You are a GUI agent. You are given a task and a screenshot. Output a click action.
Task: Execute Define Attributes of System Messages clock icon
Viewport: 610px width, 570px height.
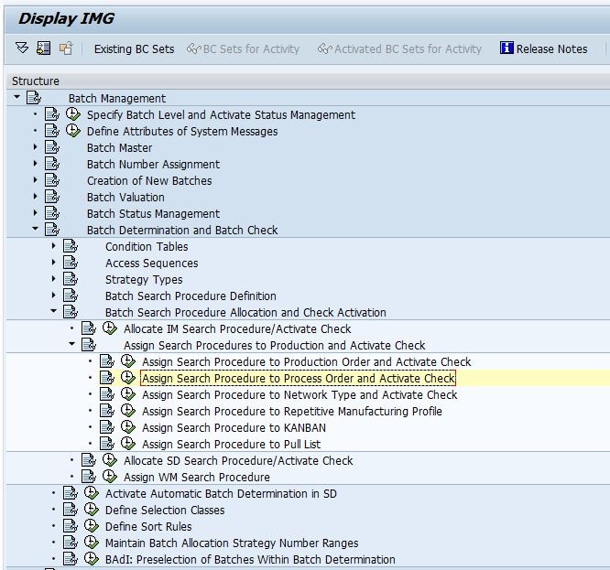pyautogui.click(x=72, y=130)
